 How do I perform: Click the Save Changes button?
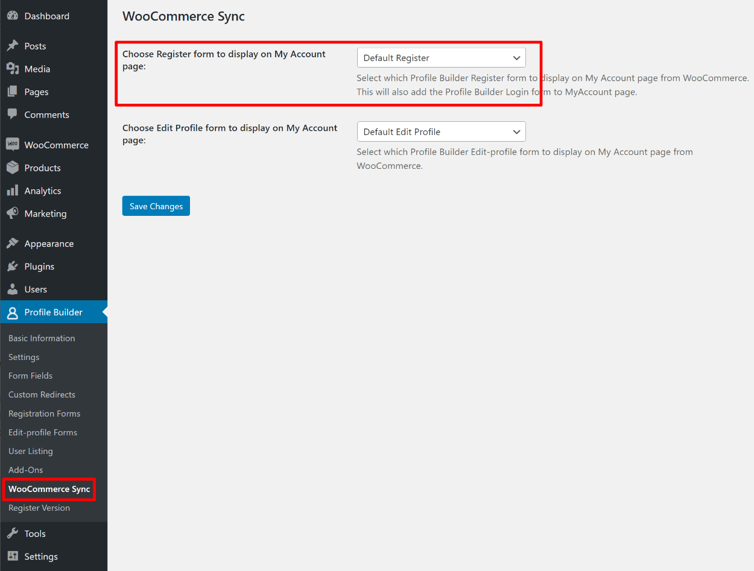[x=156, y=206]
